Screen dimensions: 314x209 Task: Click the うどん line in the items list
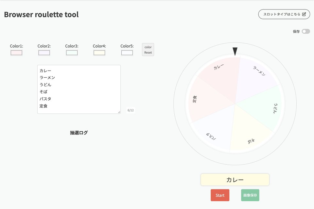click(x=45, y=85)
